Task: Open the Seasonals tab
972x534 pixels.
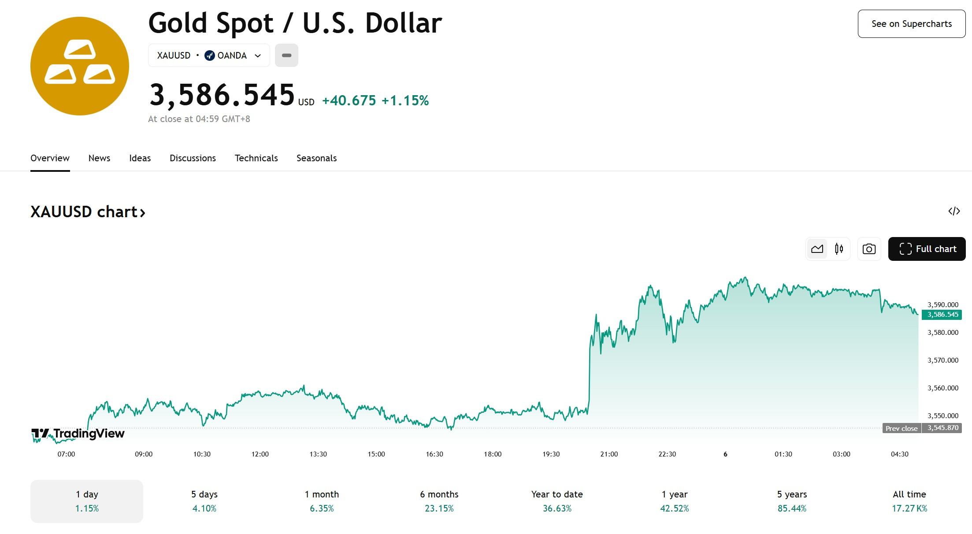Action: (x=316, y=158)
